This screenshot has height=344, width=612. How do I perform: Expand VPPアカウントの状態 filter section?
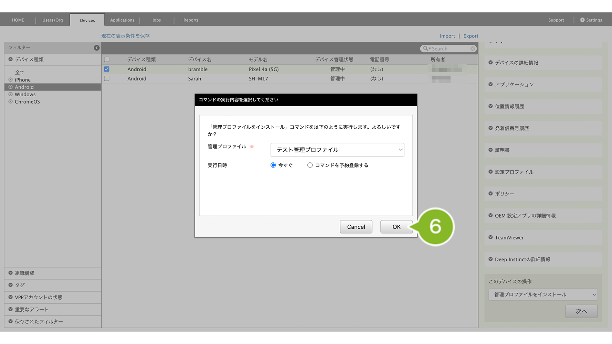pyautogui.click(x=52, y=297)
